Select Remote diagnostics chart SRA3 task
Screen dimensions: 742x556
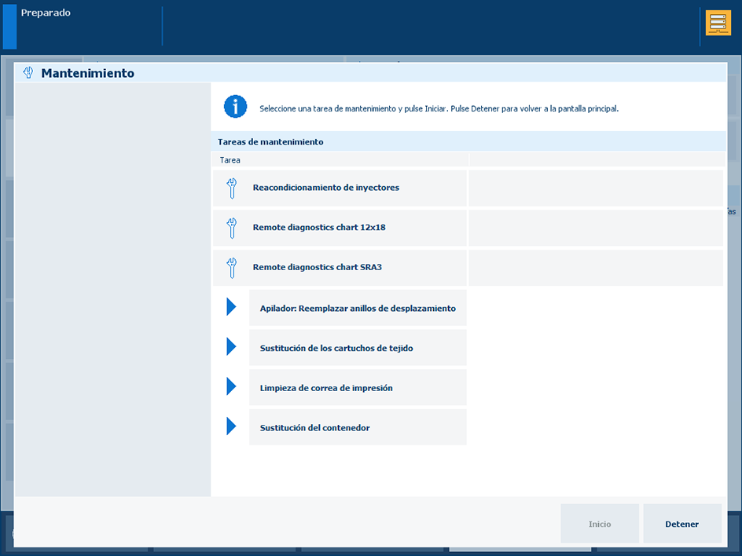click(x=340, y=268)
